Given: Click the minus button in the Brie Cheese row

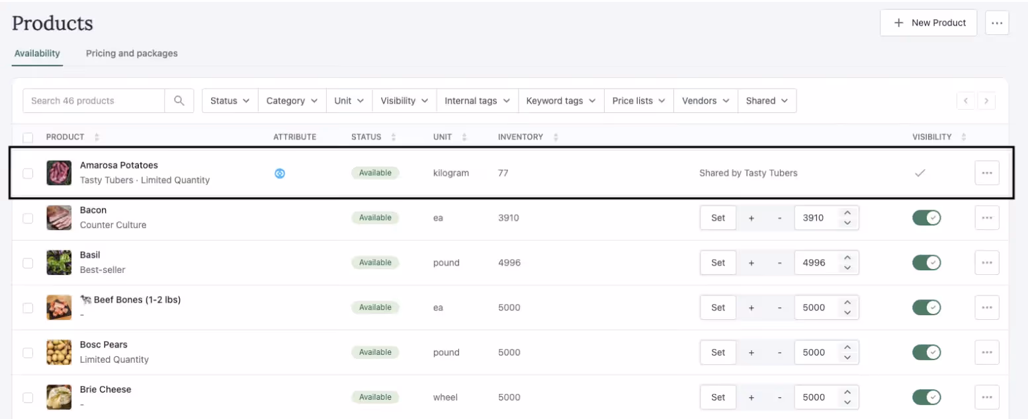Looking at the screenshot, I should pos(780,397).
